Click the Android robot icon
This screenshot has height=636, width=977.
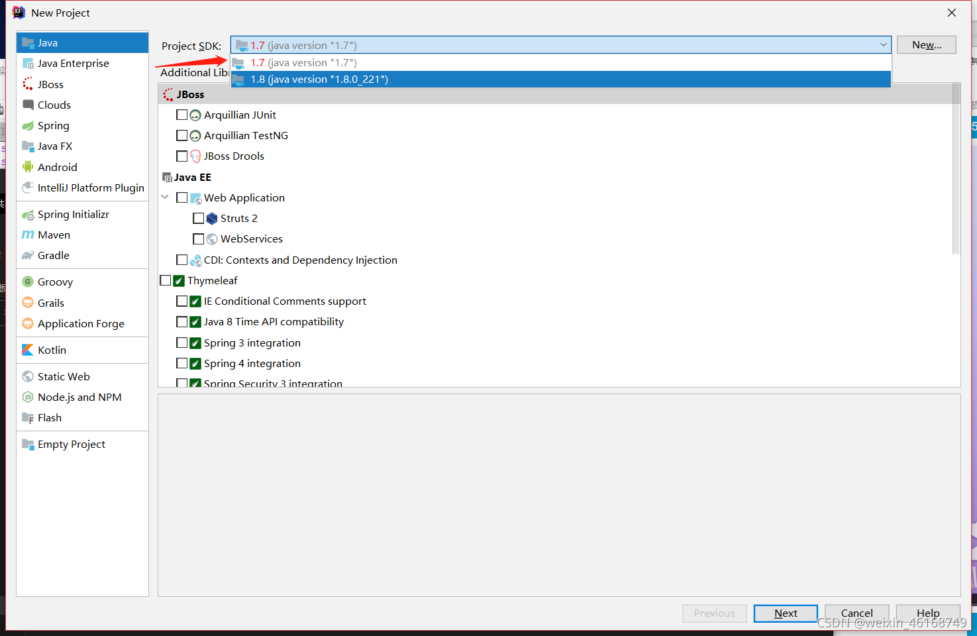point(28,167)
